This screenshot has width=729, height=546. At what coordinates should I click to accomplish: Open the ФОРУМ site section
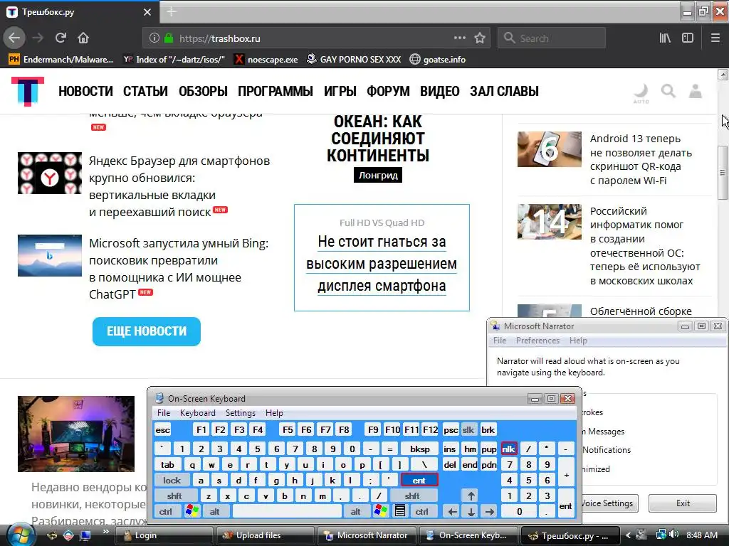[388, 91]
